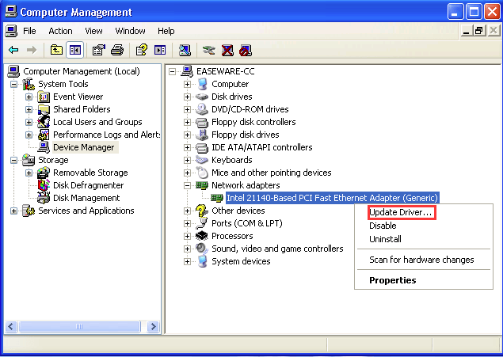
Task: Select Disk Management in the left tree
Action: click(x=86, y=198)
